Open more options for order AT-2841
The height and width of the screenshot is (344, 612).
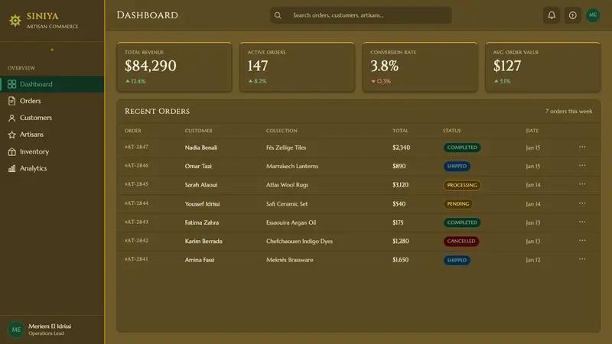pos(582,259)
